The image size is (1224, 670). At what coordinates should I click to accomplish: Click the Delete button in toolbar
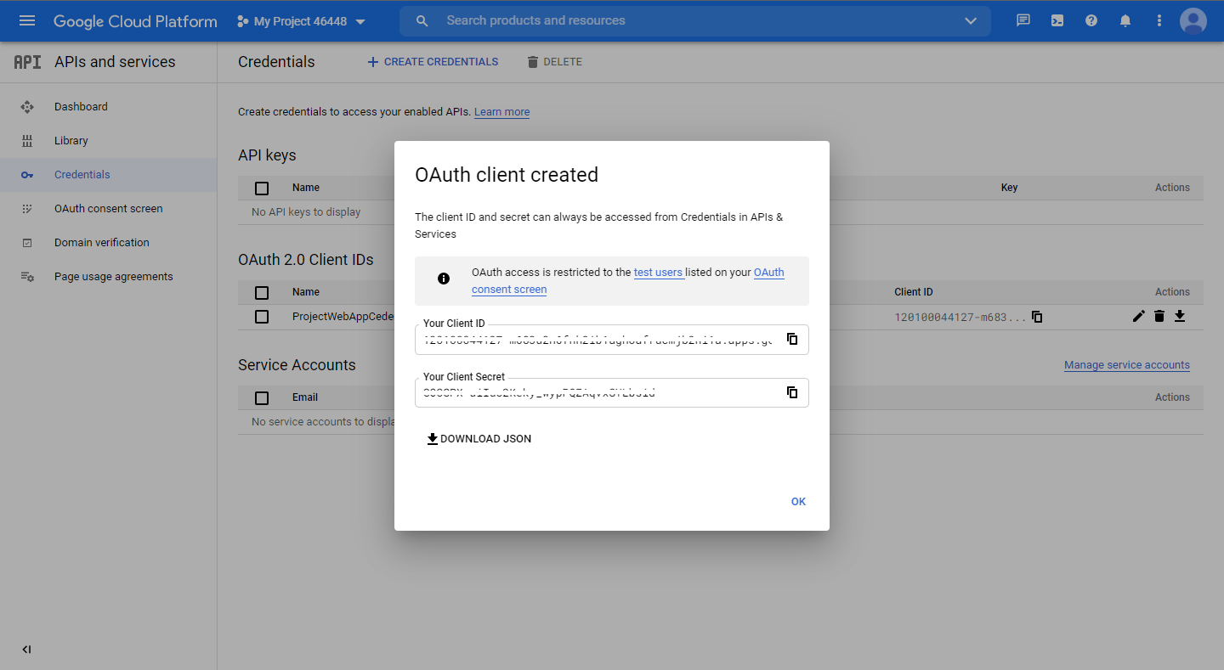point(554,62)
